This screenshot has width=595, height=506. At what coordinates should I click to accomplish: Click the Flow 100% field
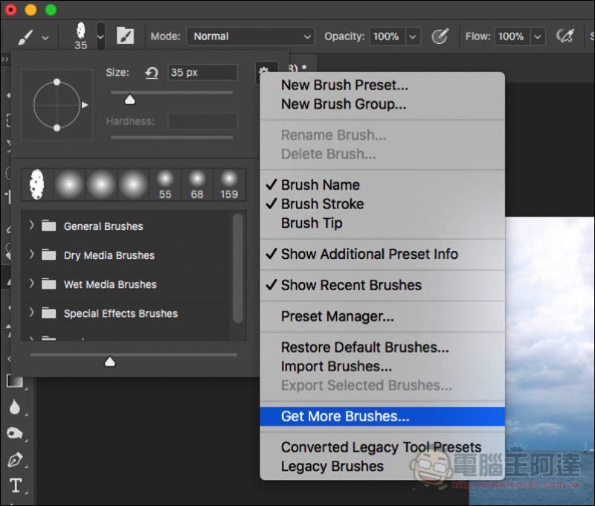coord(512,36)
